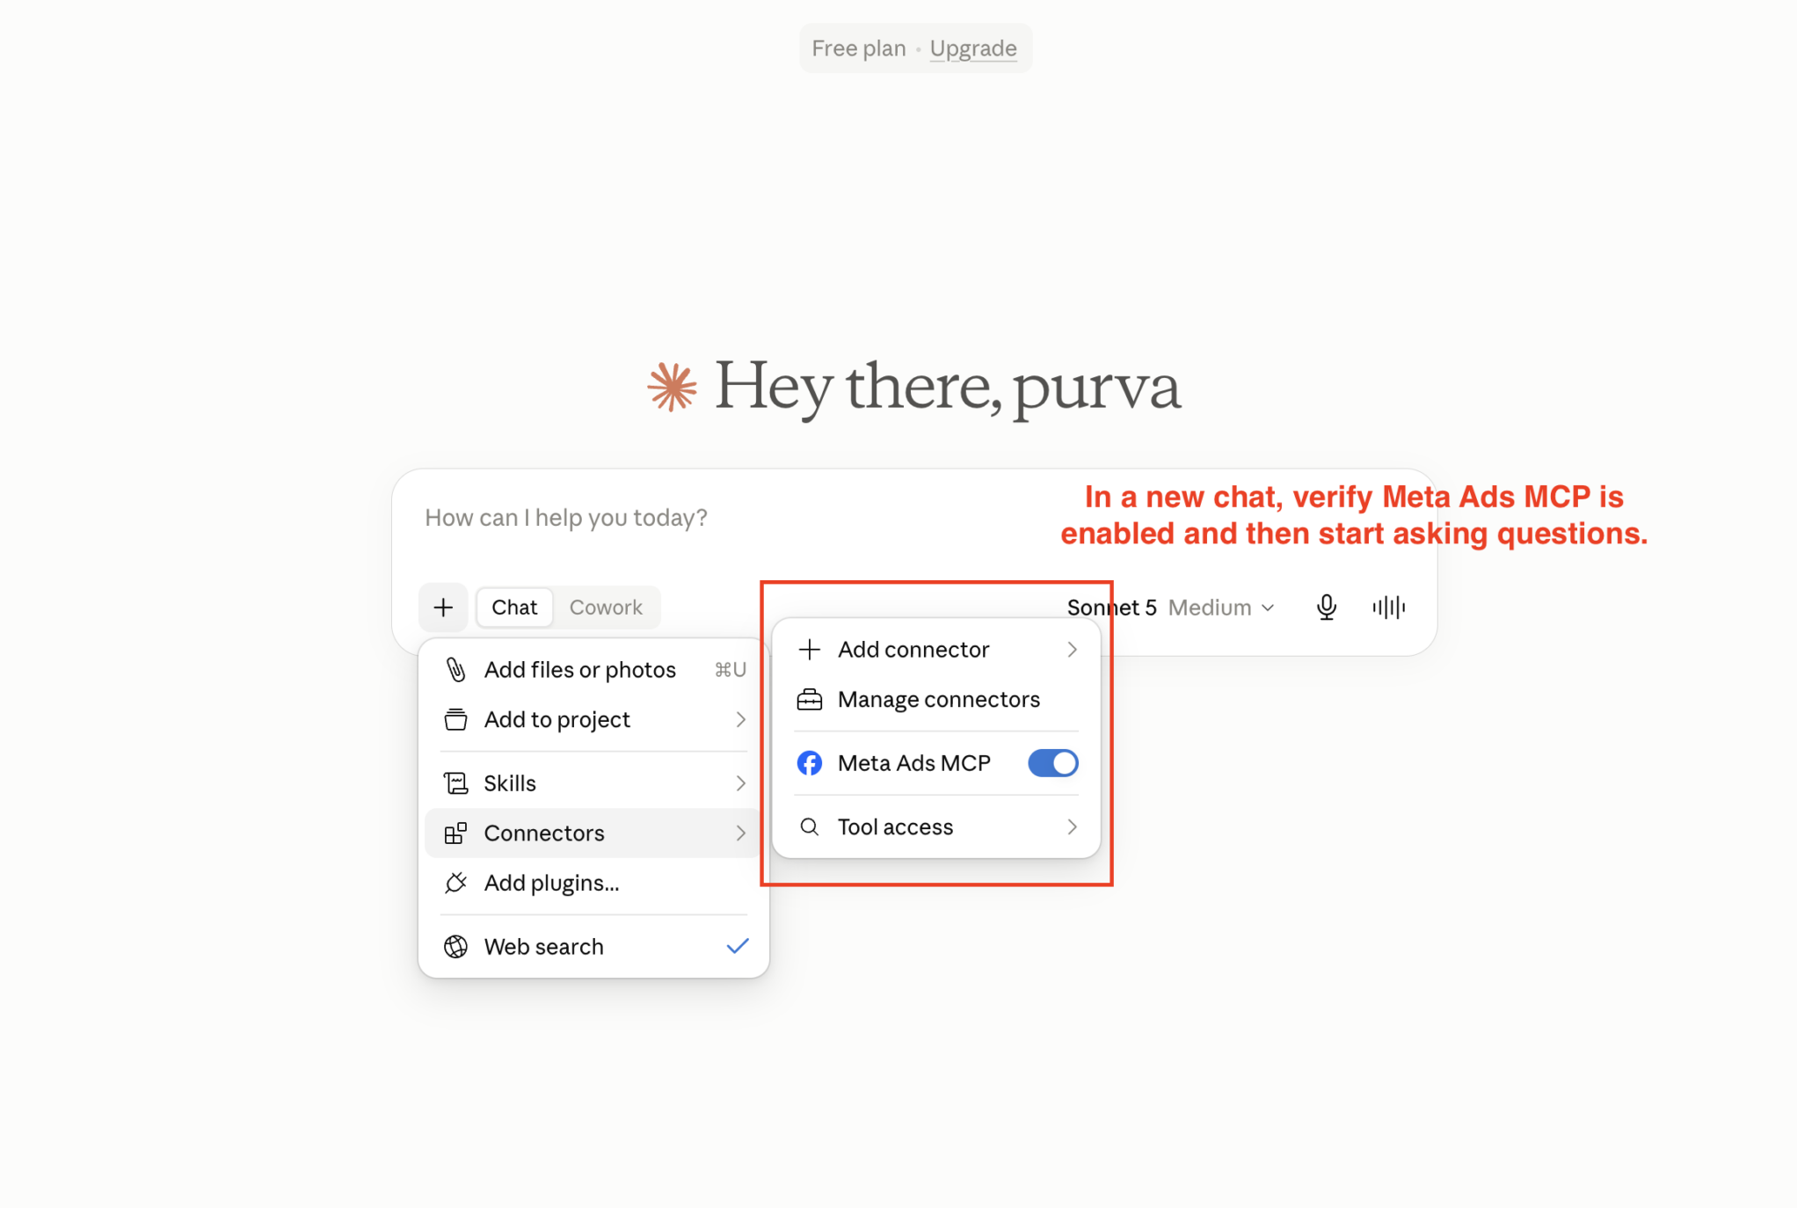This screenshot has width=1797, height=1208.
Task: Open the Sonnet 5 Medium model dropdown
Action: [1170, 608]
